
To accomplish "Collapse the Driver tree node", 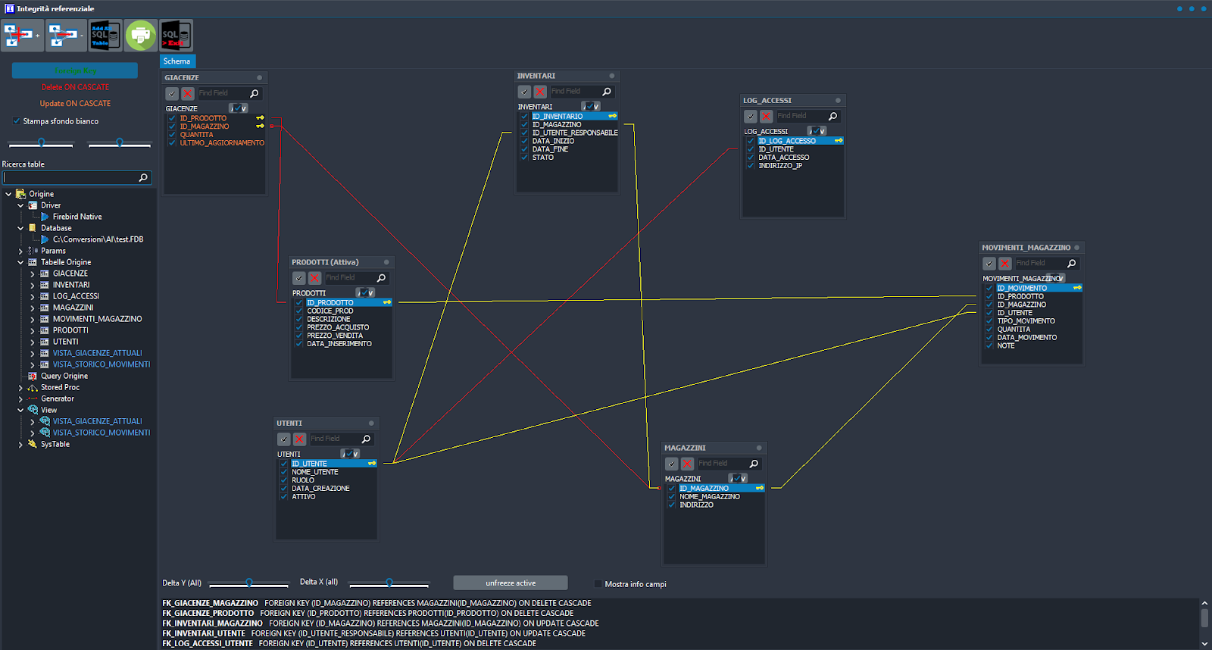I will point(20,205).
